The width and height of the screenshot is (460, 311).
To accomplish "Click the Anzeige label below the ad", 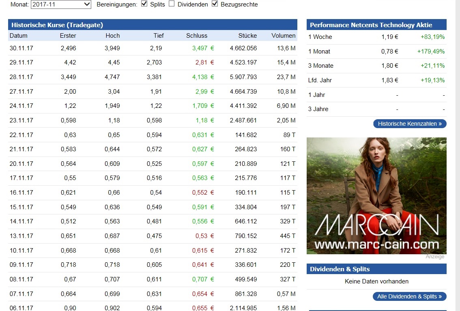I will point(435,257).
